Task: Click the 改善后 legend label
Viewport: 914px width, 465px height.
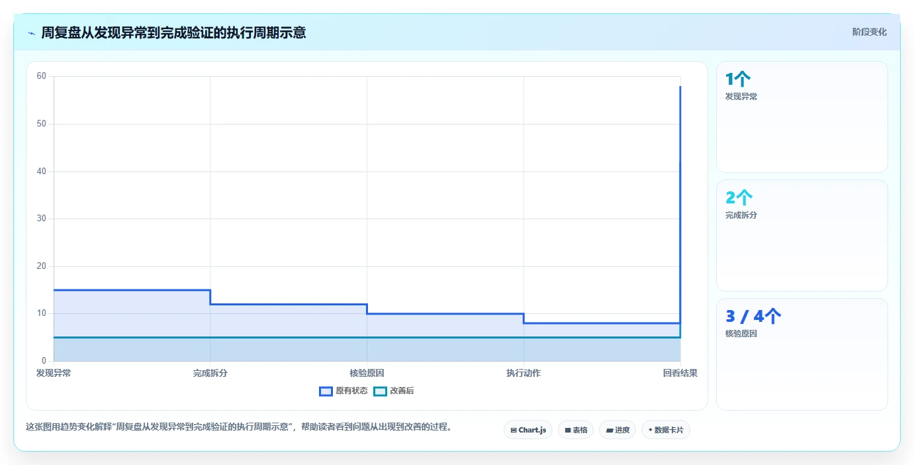Action: tap(402, 391)
